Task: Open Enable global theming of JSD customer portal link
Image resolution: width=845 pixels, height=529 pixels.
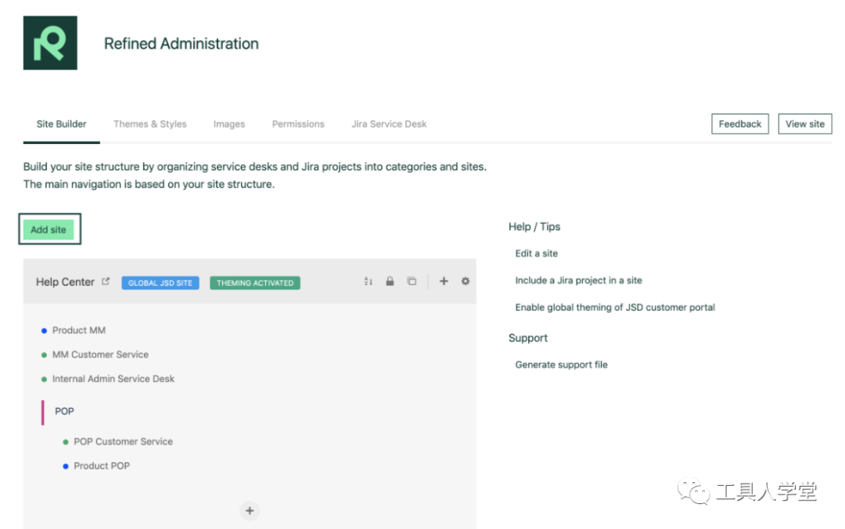Action: 615,308
